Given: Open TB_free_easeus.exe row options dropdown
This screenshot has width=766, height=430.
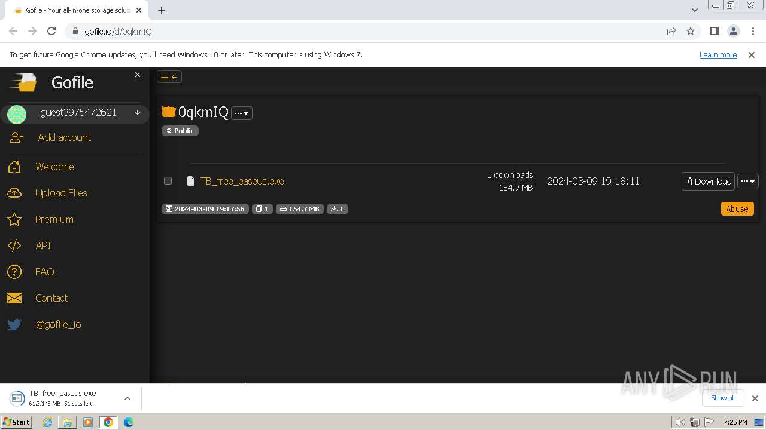Looking at the screenshot, I should point(748,181).
